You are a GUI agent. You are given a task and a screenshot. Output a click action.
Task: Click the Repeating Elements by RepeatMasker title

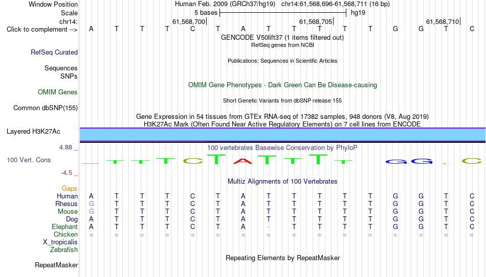pyautogui.click(x=282, y=258)
